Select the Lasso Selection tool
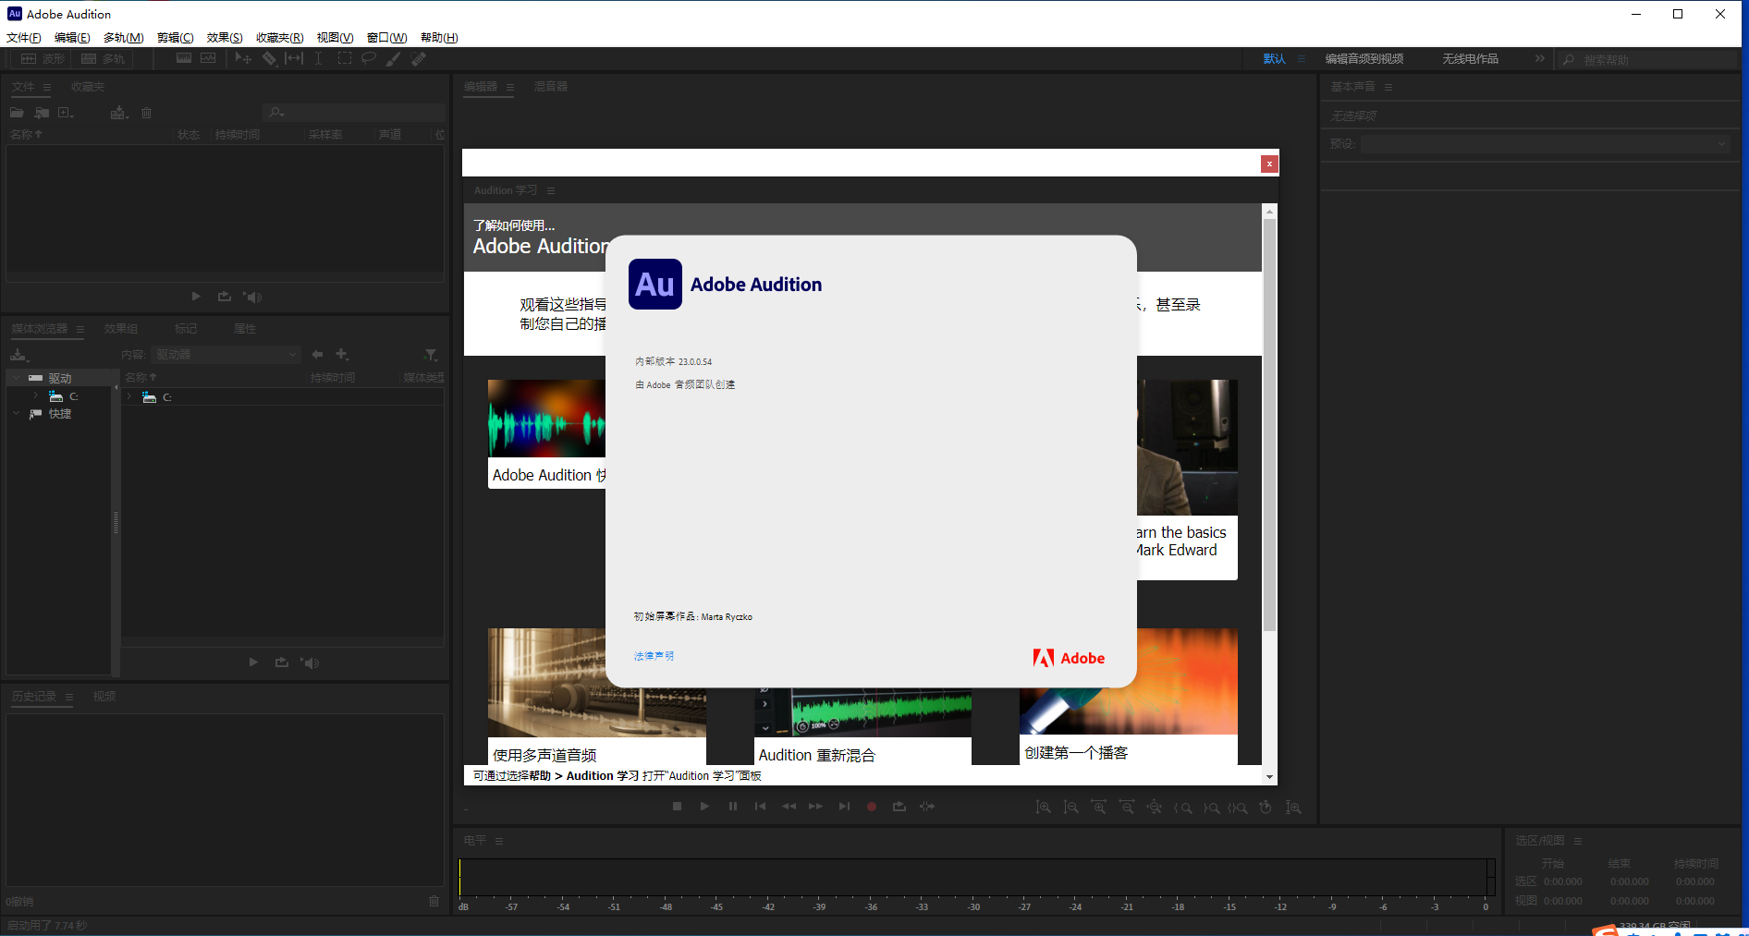Screen dimensions: 1749x936 click(x=369, y=57)
